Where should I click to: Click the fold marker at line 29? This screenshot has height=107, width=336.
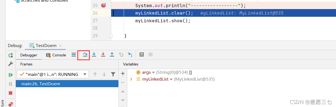coord(111,35)
